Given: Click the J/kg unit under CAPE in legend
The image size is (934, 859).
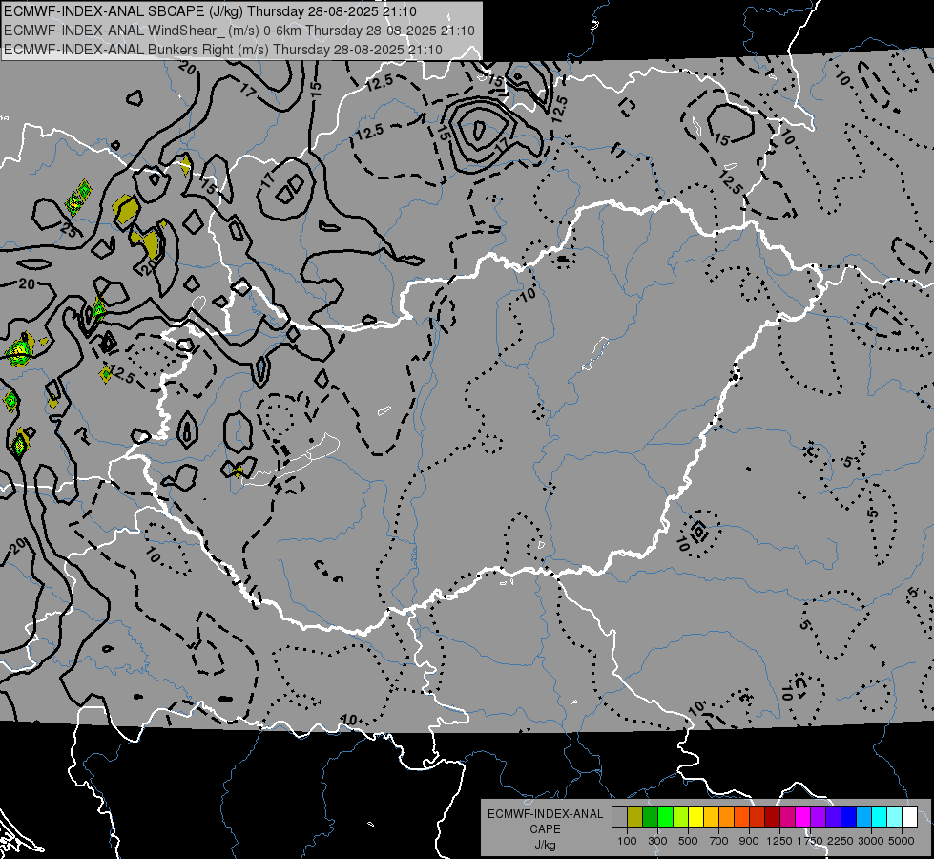Looking at the screenshot, I should tap(545, 845).
